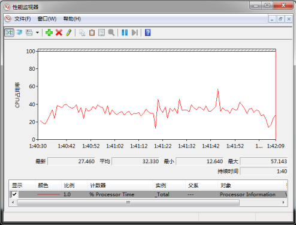This screenshot has height=225, width=296.
Task: Open the 窗口(W) menu
Action: point(47,19)
